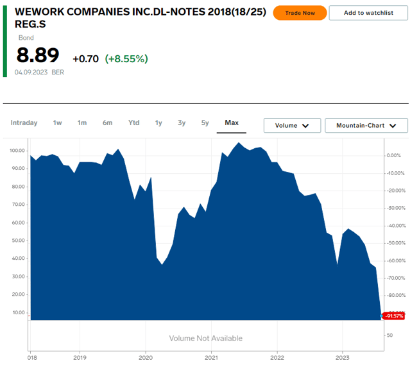Click the Bond type label
This screenshot has width=419, height=372.
(26, 38)
